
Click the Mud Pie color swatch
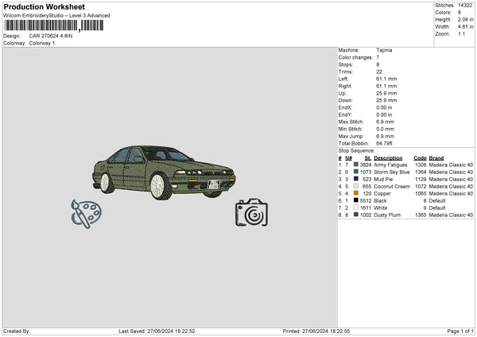pos(356,179)
